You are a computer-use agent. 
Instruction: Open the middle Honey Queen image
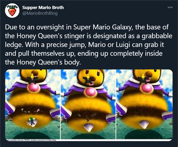click(x=88, y=104)
